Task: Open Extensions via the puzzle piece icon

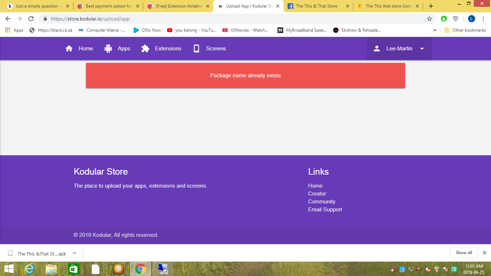Action: [145, 49]
